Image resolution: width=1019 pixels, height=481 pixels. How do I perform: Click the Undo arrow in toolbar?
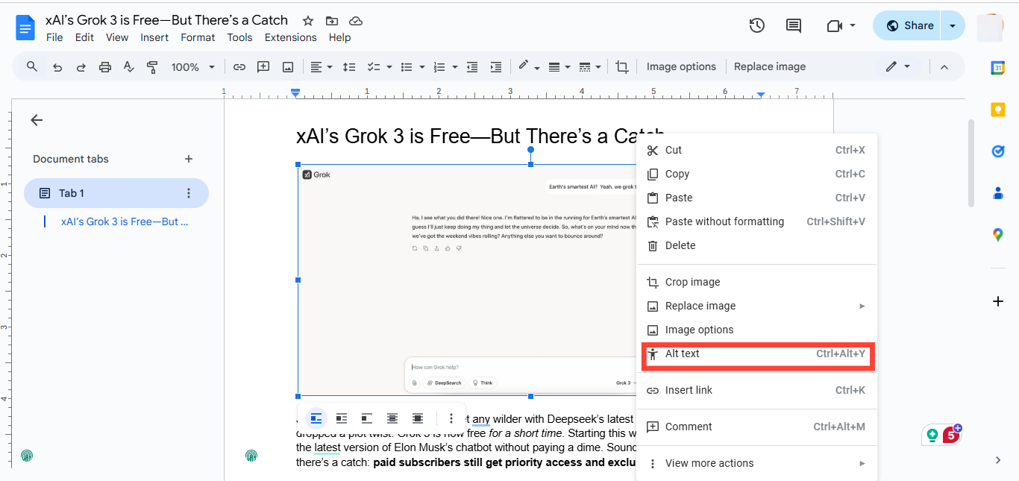[57, 67]
